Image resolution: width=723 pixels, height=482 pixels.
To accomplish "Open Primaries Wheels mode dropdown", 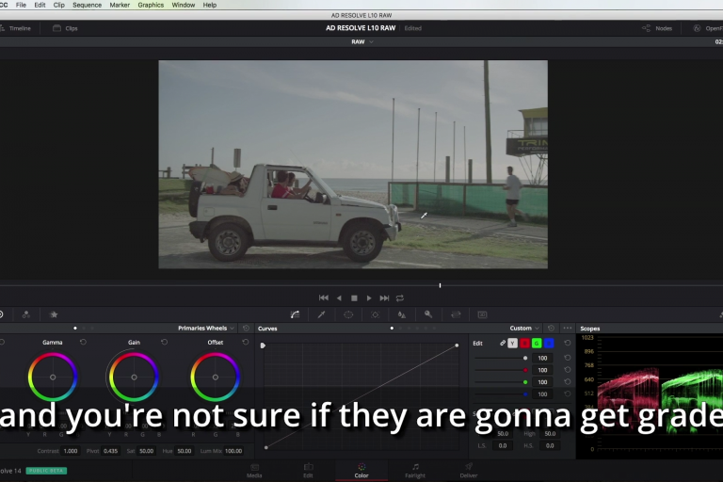I will point(206,328).
